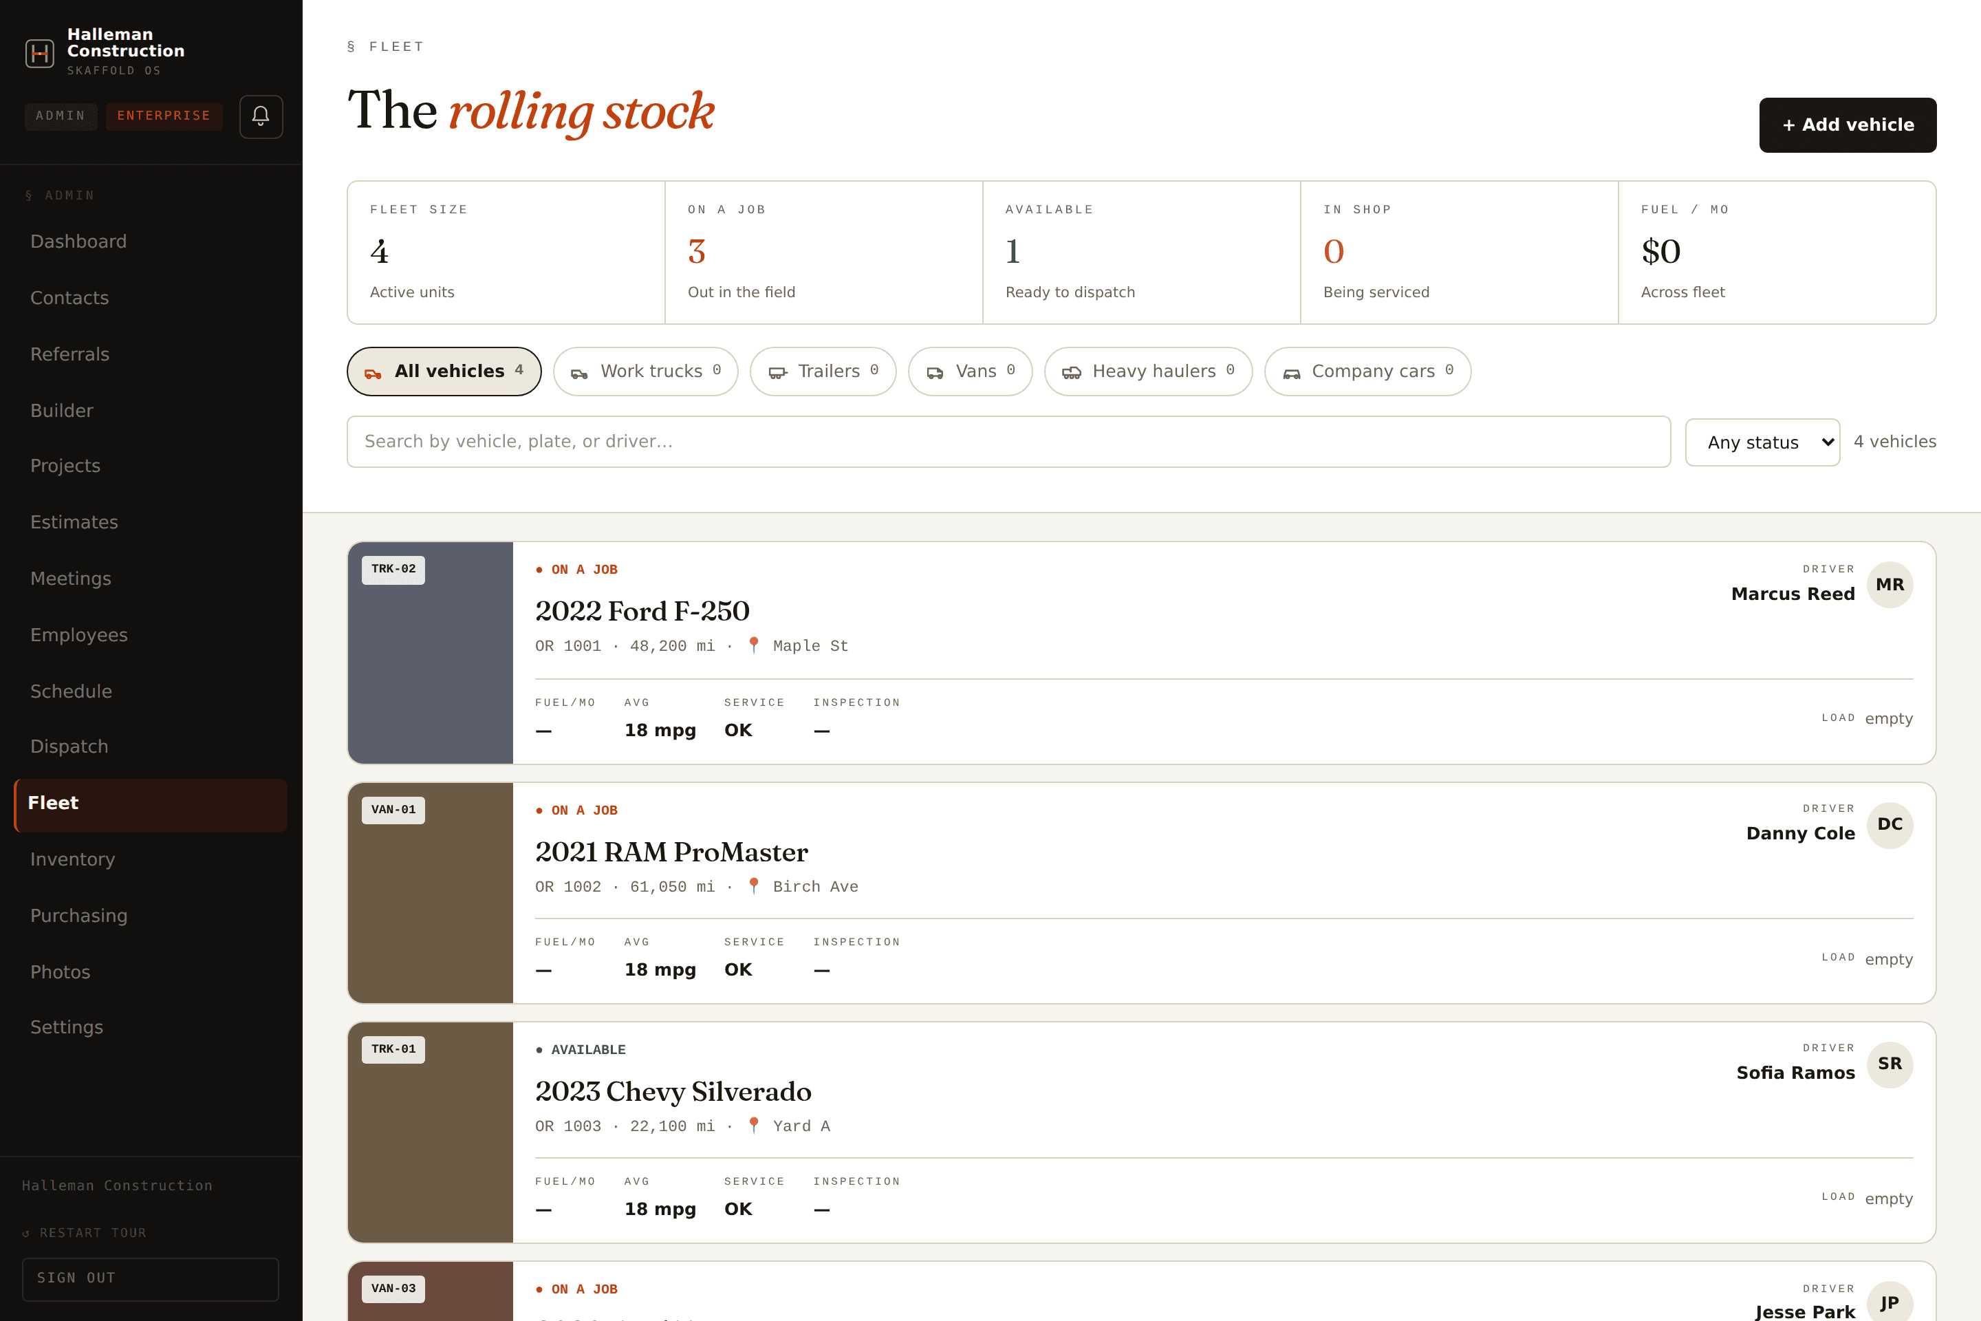This screenshot has width=1981, height=1321.
Task: Click the 'OR 1003' plate text
Action: [x=569, y=1126]
